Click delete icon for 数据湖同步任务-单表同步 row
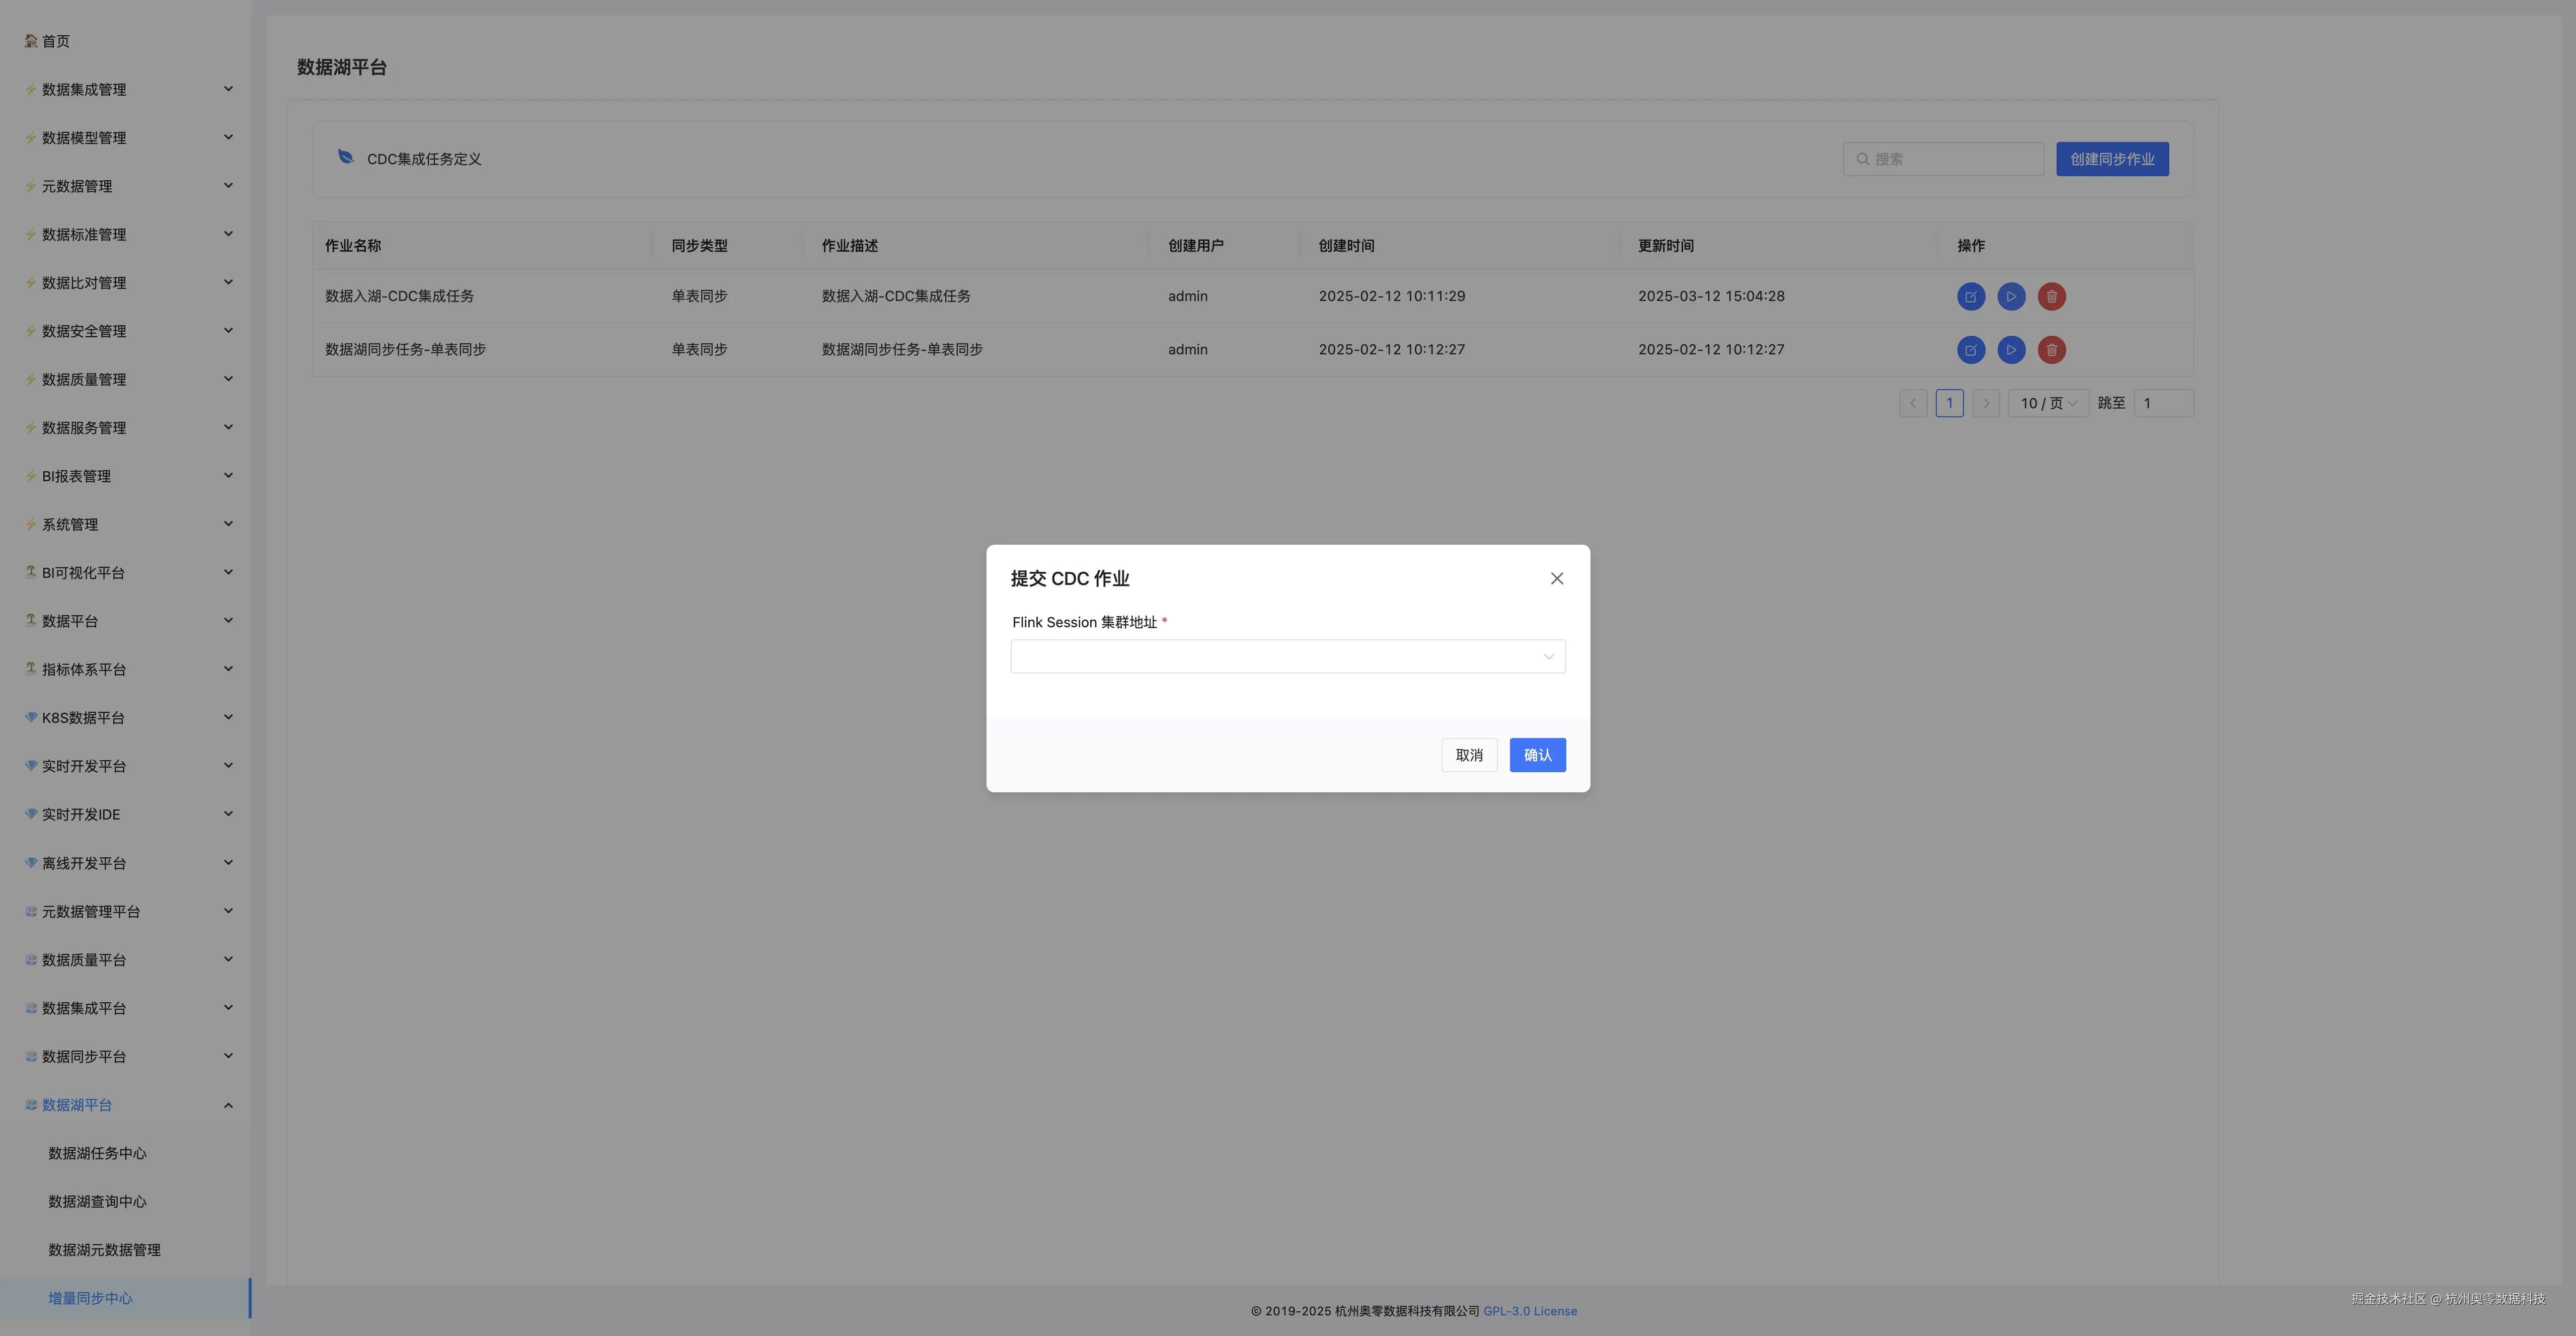Viewport: 2576px width, 1336px height. [x=2051, y=350]
